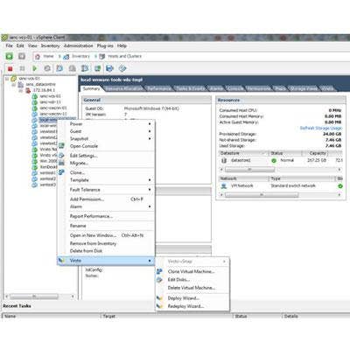
Task: Click the Edit Settings icon in context menu
Action: pos(61,156)
